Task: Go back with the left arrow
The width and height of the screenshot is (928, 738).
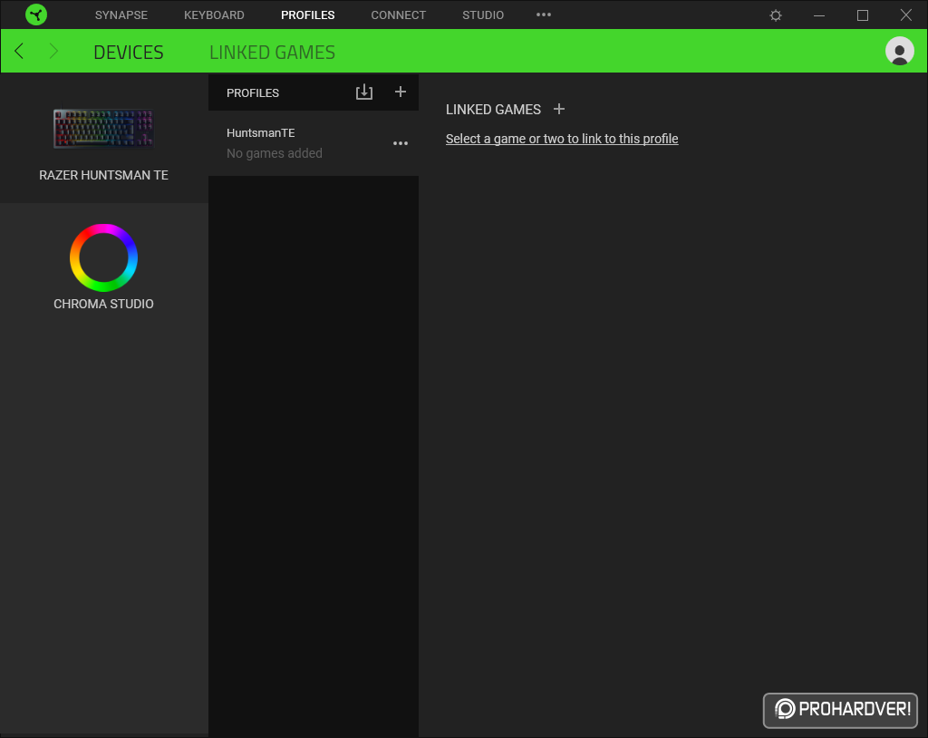Action: click(x=19, y=52)
